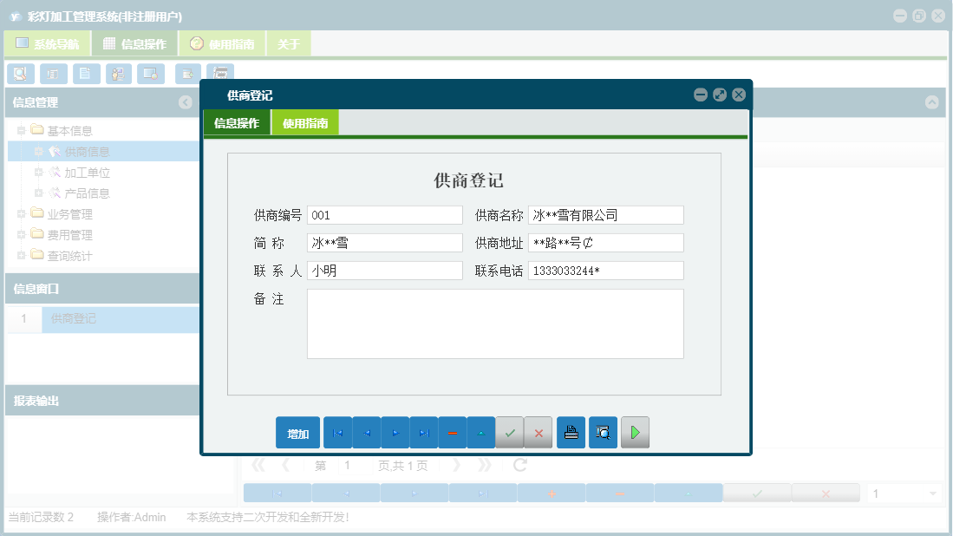
Task: Collapse the 信息管理 panel chevron
Action: pos(185,102)
